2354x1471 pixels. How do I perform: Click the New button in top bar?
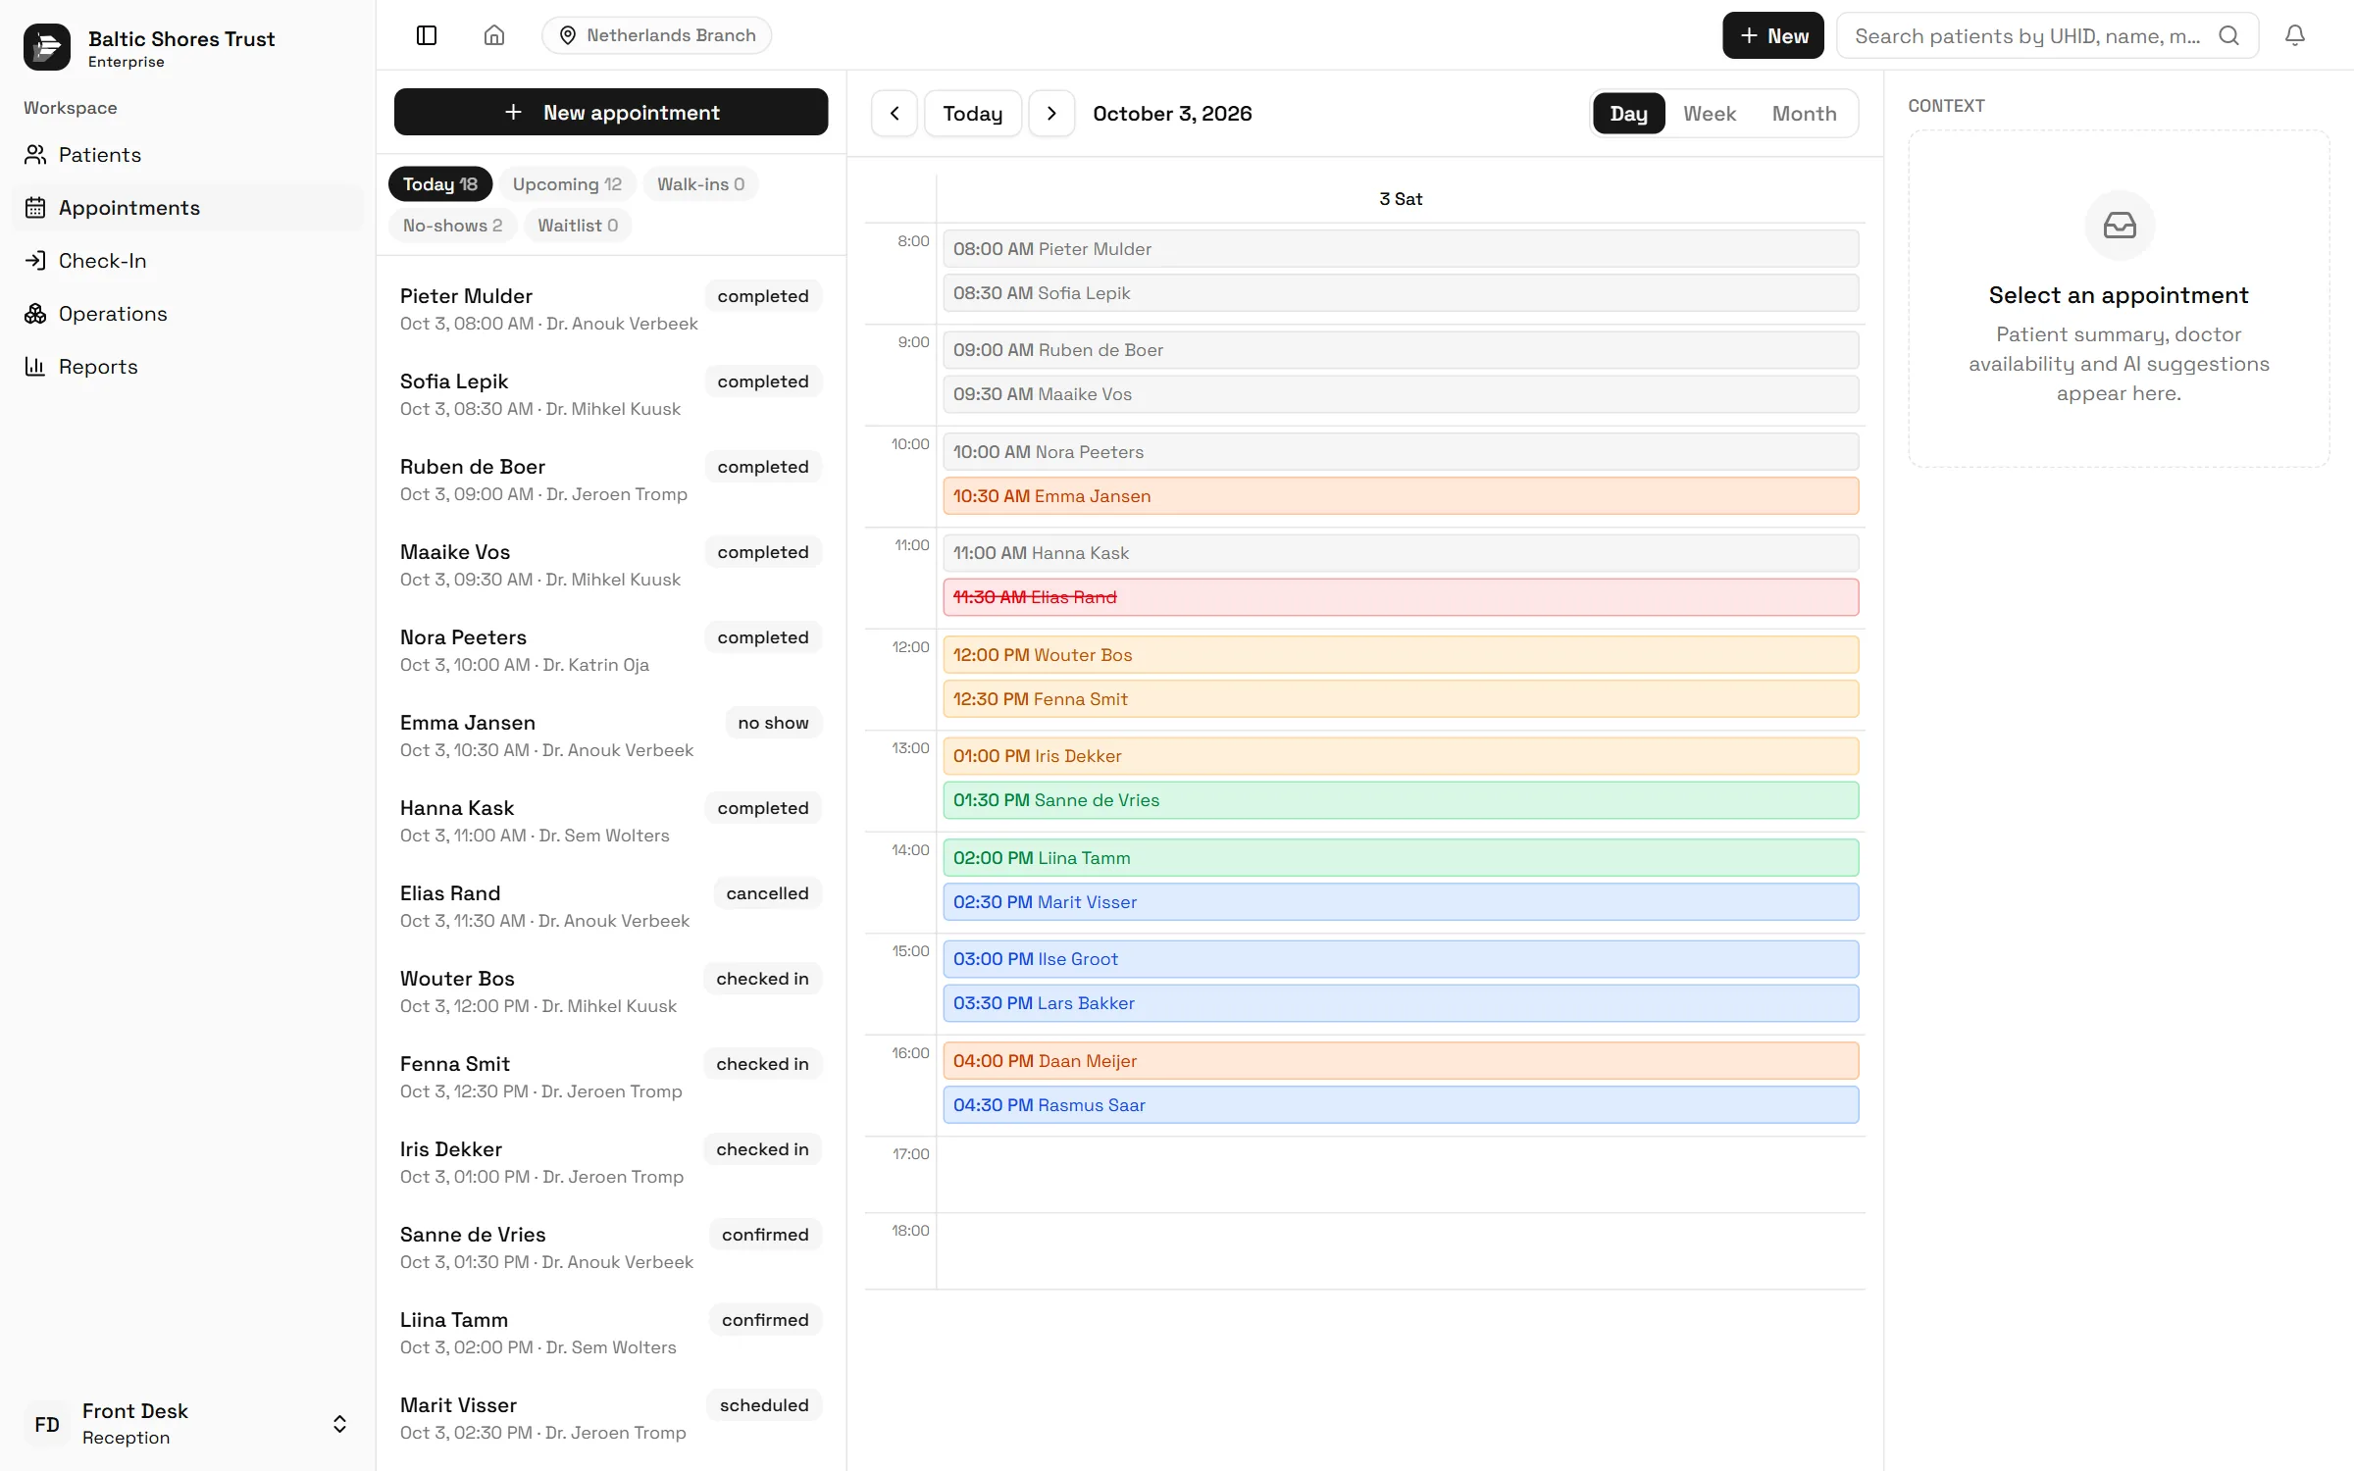pyautogui.click(x=1773, y=35)
